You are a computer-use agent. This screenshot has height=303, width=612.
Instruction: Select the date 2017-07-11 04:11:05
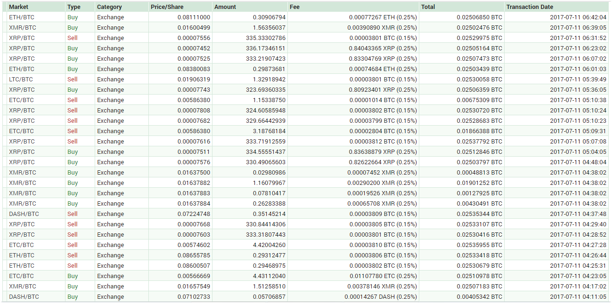click(x=578, y=297)
